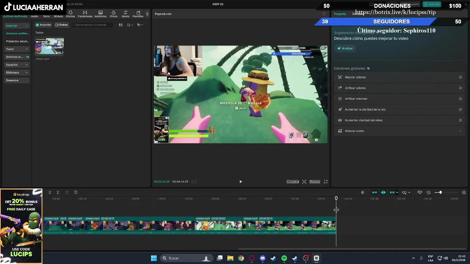This screenshot has width=470, height=264.
Task: Switch to the Audio tab
Action: click(x=35, y=16)
